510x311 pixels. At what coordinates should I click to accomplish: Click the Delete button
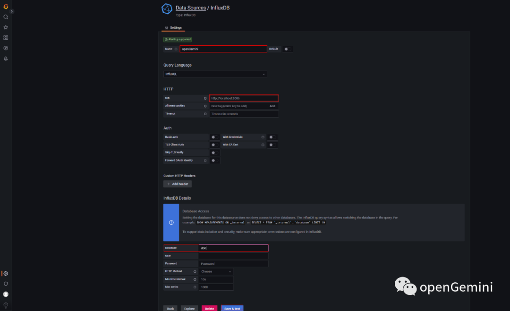click(210, 308)
